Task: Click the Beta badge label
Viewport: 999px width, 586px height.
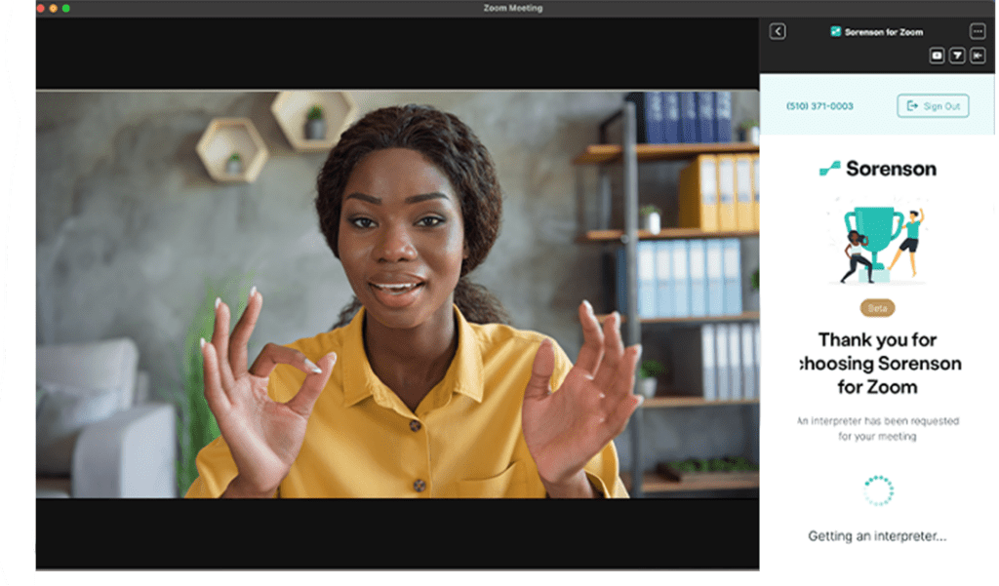Action: tap(879, 309)
